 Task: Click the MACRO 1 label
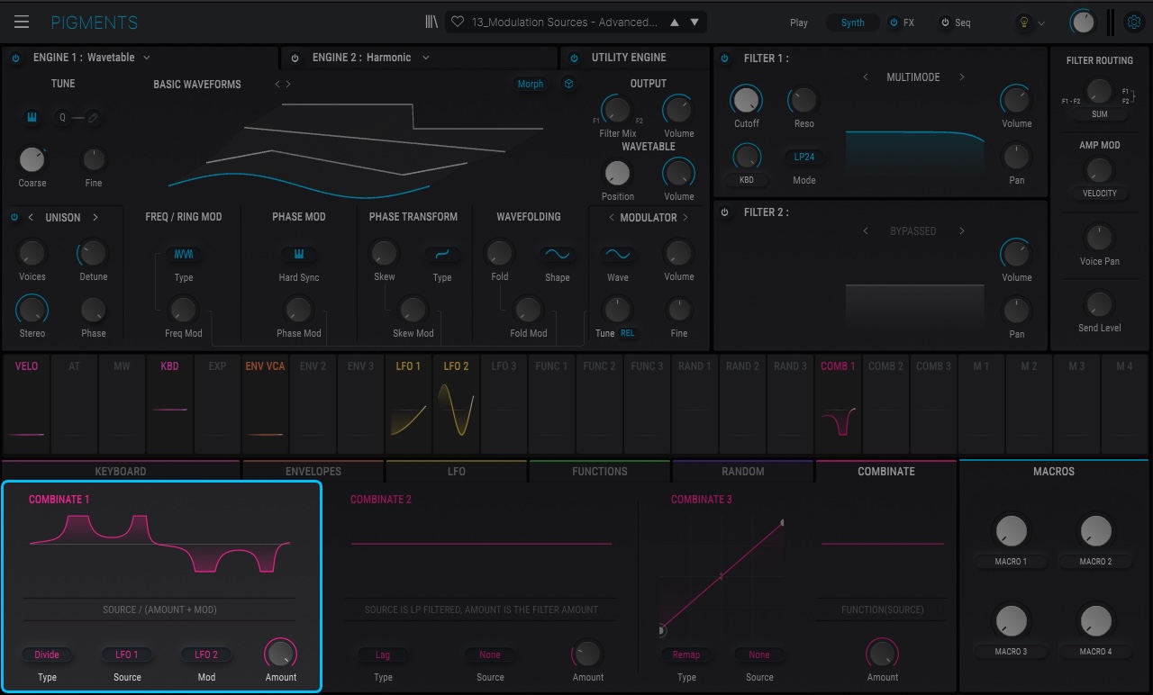(1011, 561)
